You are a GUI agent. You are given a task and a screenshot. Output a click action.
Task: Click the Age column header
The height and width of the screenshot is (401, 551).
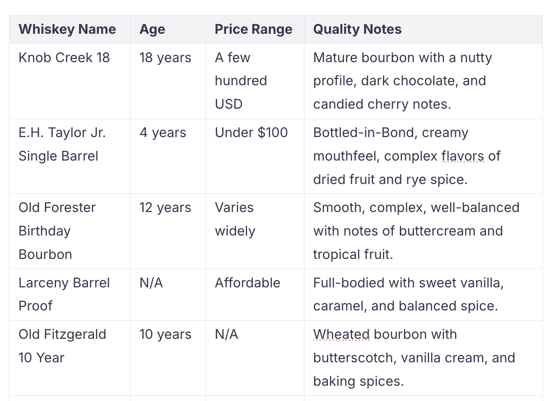click(152, 30)
